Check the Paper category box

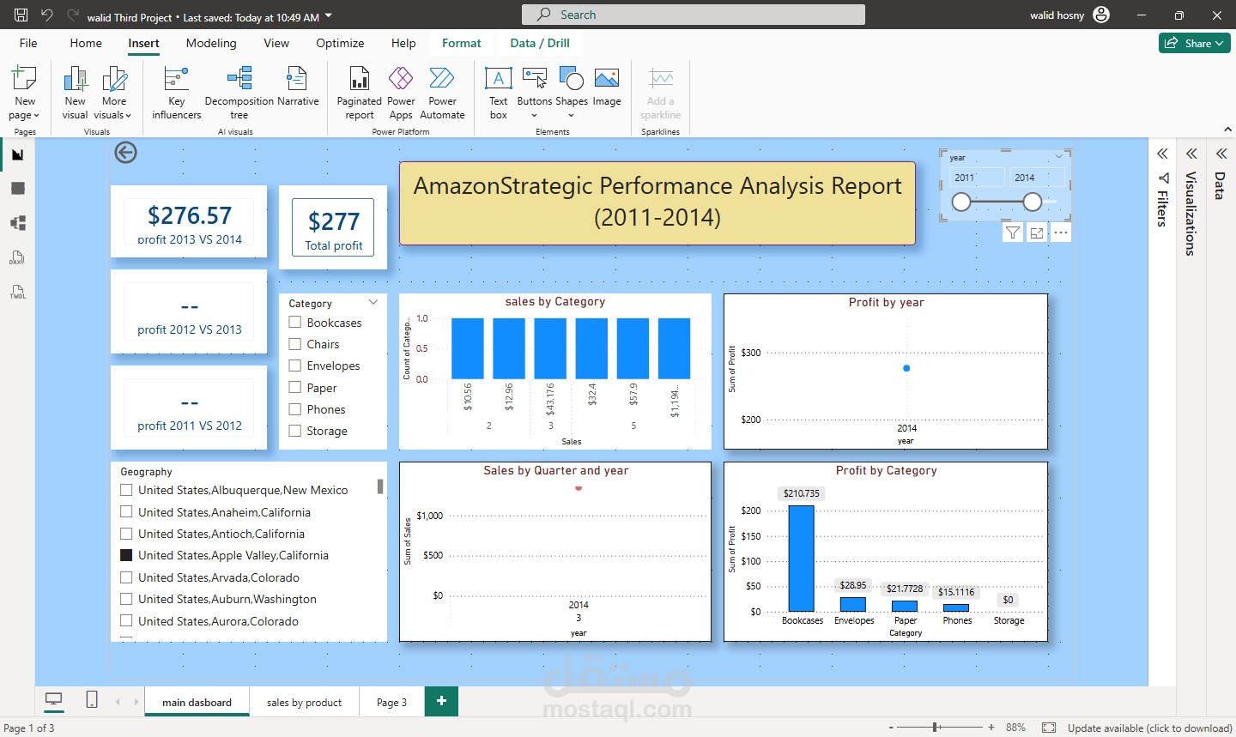(295, 388)
